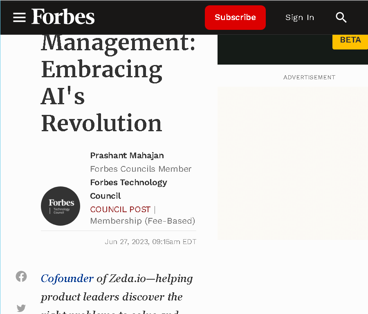Viewport: 368px width, 314px height.
Task: Follow the blue Cofounder link
Action: pos(67,278)
